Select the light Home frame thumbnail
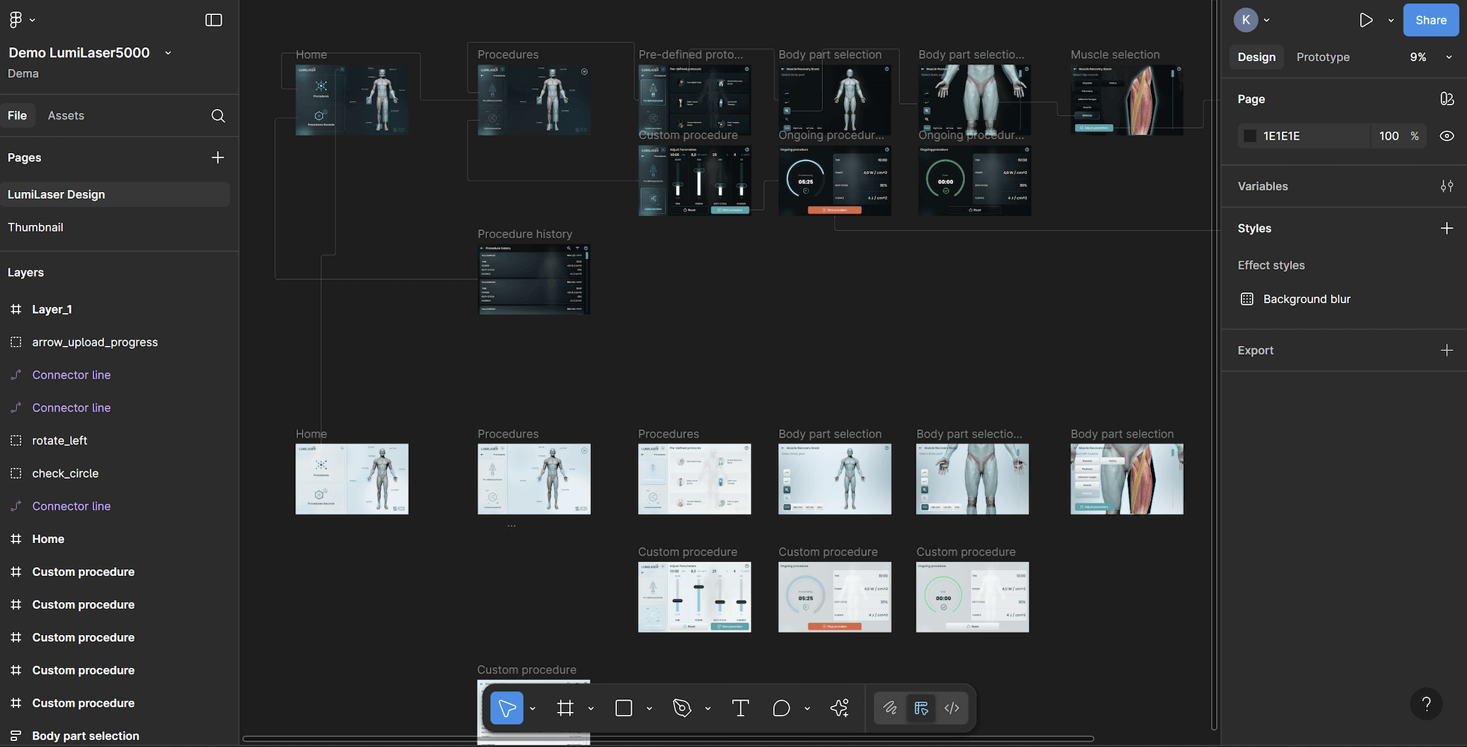 pyautogui.click(x=352, y=479)
